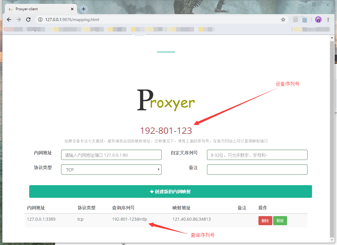
Task: Click the browser back arrow
Action: click(x=9, y=20)
